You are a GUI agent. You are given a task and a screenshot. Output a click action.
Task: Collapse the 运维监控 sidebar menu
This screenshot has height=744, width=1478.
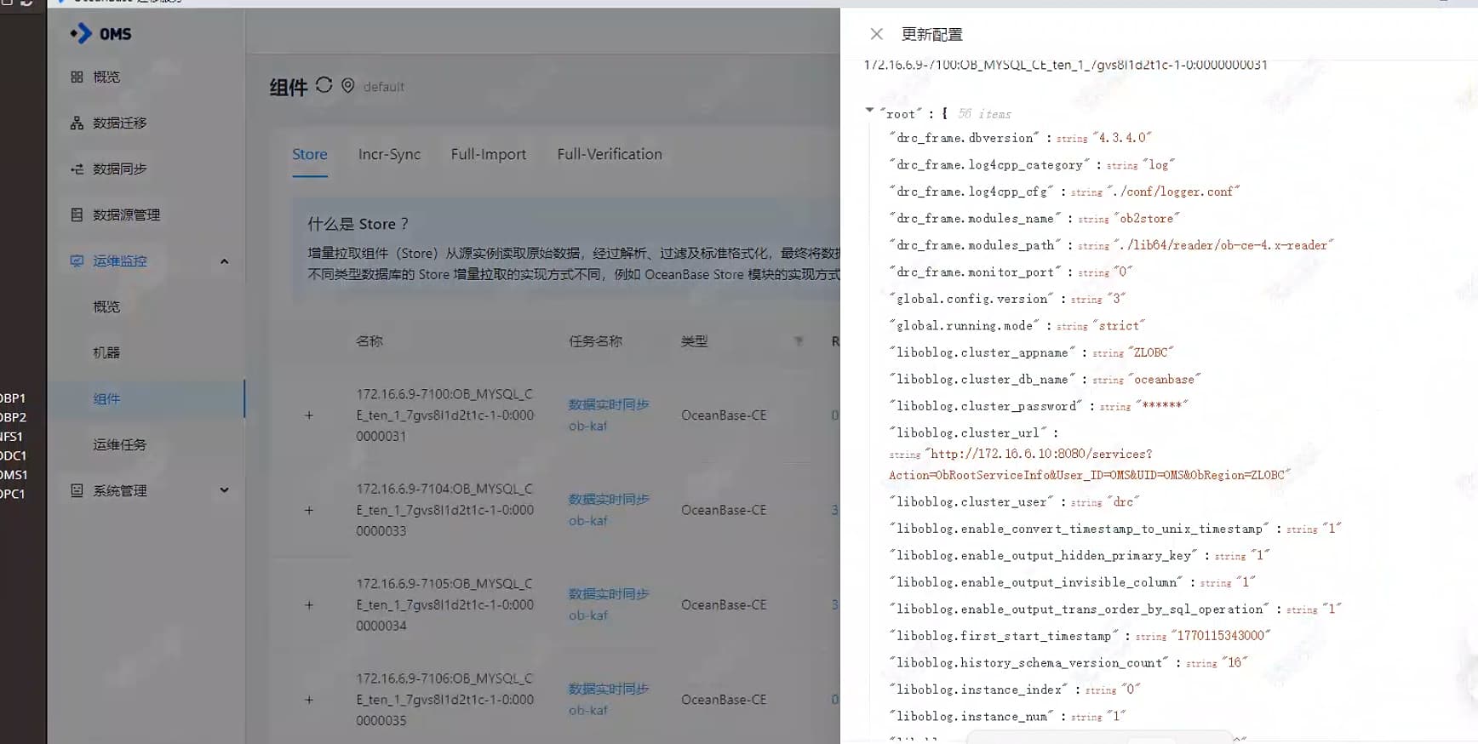tap(224, 261)
